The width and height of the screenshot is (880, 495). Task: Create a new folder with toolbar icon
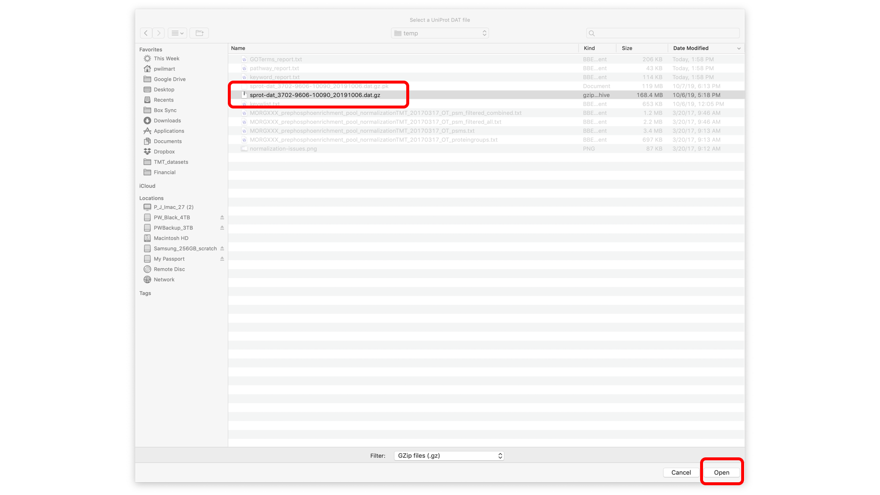pos(199,33)
